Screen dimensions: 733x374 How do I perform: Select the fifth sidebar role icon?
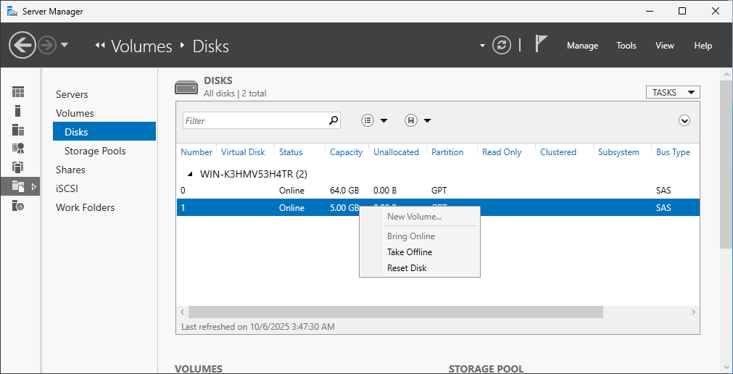click(18, 167)
